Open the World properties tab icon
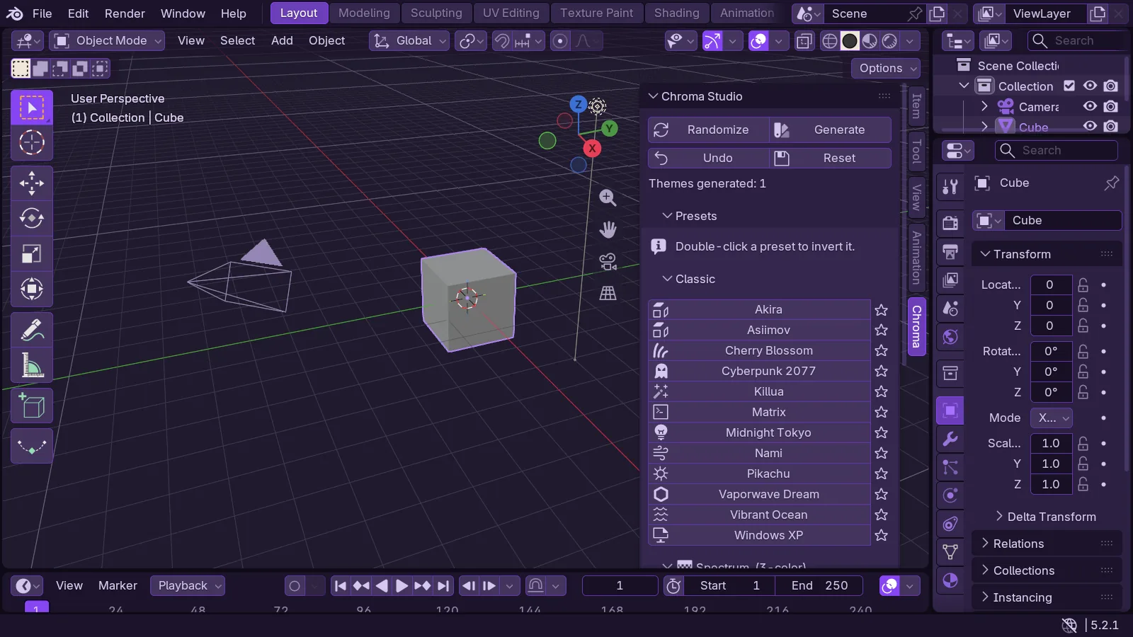This screenshot has width=1133, height=637. click(x=950, y=336)
